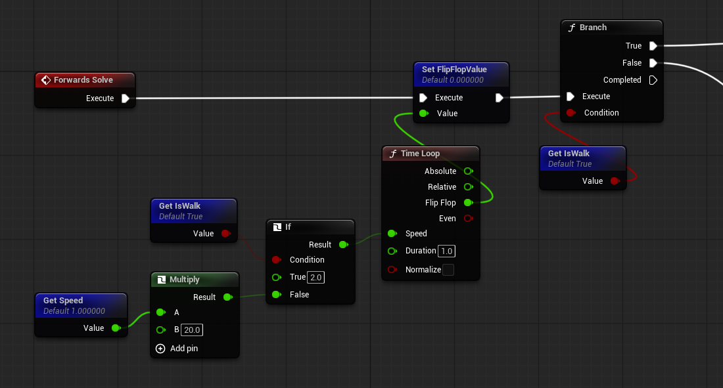
Task: Click the If node's select icon
Action: click(x=277, y=226)
